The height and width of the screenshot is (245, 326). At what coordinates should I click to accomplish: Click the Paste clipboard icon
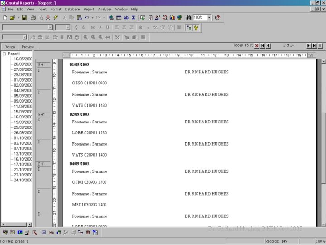point(79,18)
